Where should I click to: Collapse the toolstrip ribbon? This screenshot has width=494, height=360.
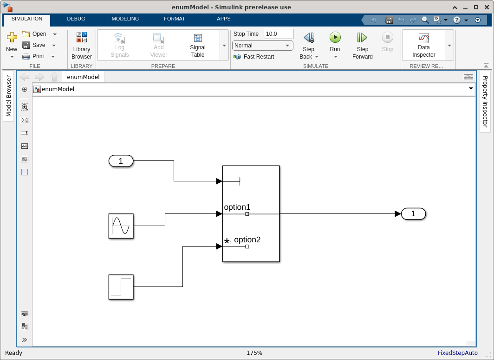coord(486,65)
